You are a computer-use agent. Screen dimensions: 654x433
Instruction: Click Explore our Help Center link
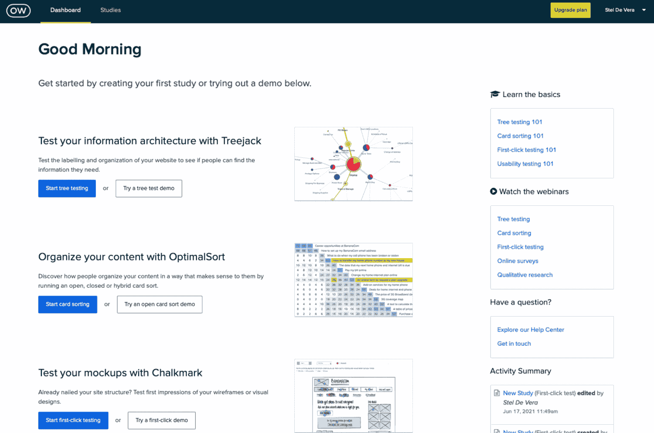(x=531, y=330)
